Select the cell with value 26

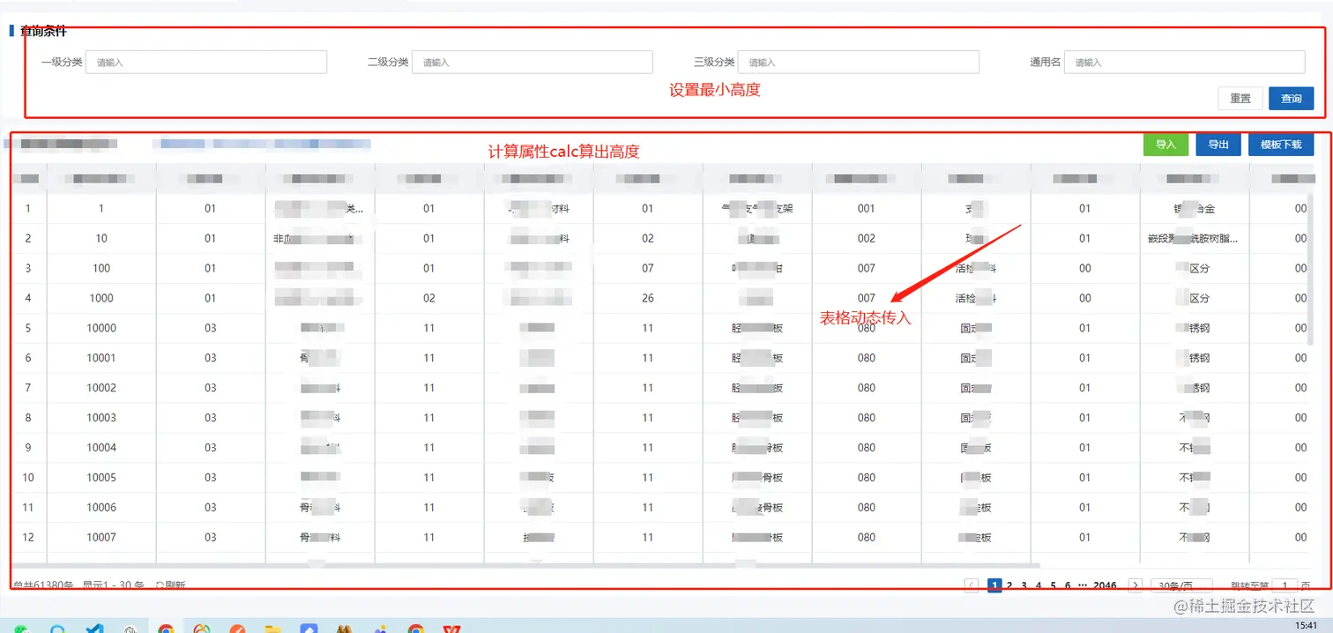click(648, 298)
